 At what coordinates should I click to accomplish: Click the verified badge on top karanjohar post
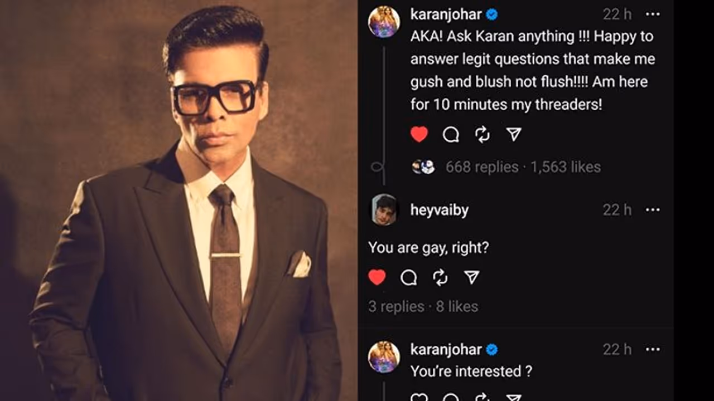point(491,14)
